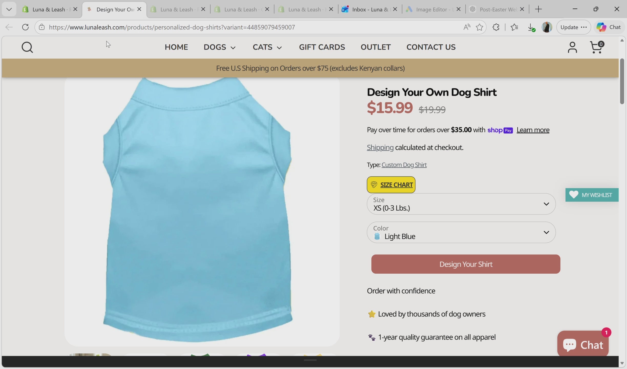Follow the Shop Pay Learn more link
The image size is (627, 369).
click(533, 130)
